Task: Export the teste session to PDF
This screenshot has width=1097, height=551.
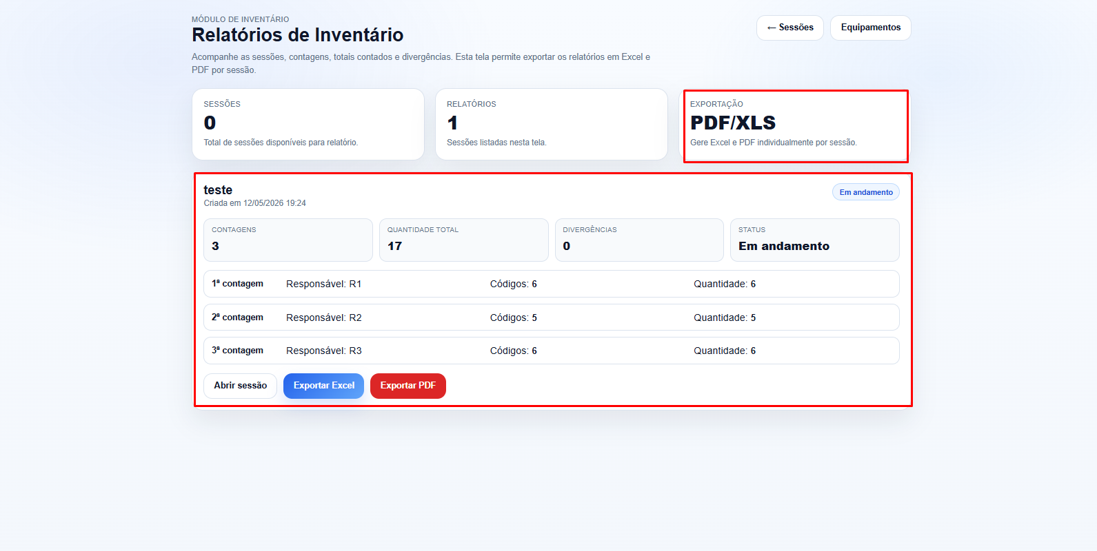Action: (x=408, y=386)
